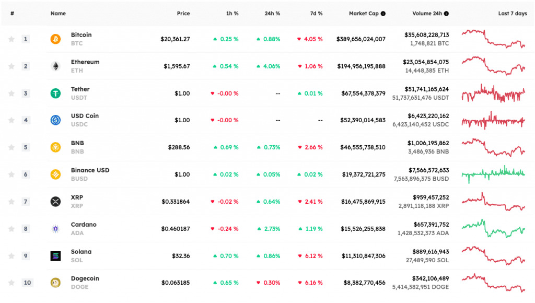The width and height of the screenshot is (535, 303).
Task: Open Binance USD's green sparkline chart
Action: coord(493,174)
